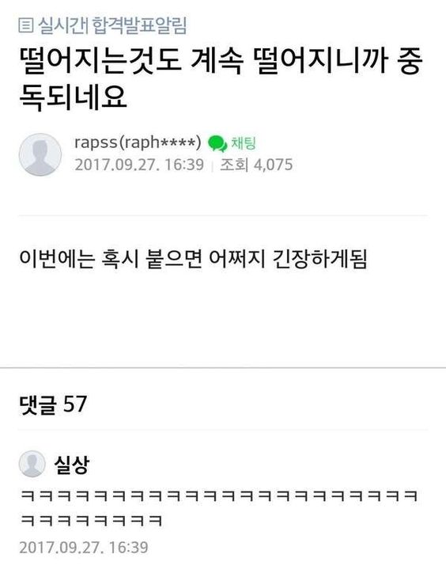Click the post author's profile avatar
The image size is (446, 577).
[40, 154]
